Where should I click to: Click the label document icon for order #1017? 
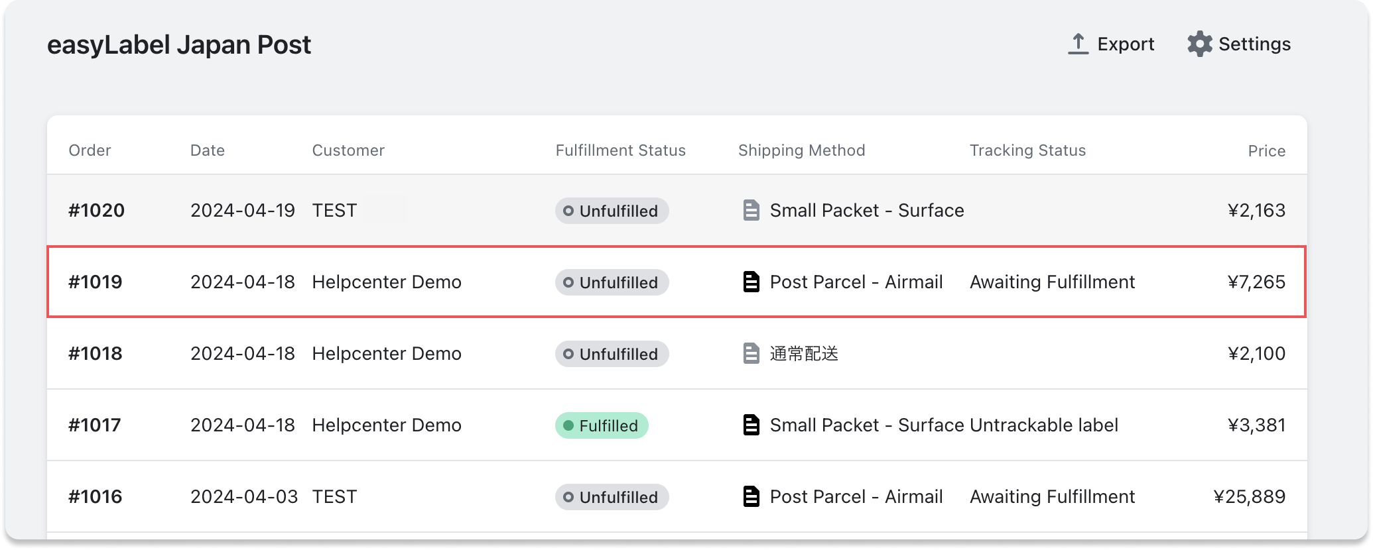click(751, 425)
